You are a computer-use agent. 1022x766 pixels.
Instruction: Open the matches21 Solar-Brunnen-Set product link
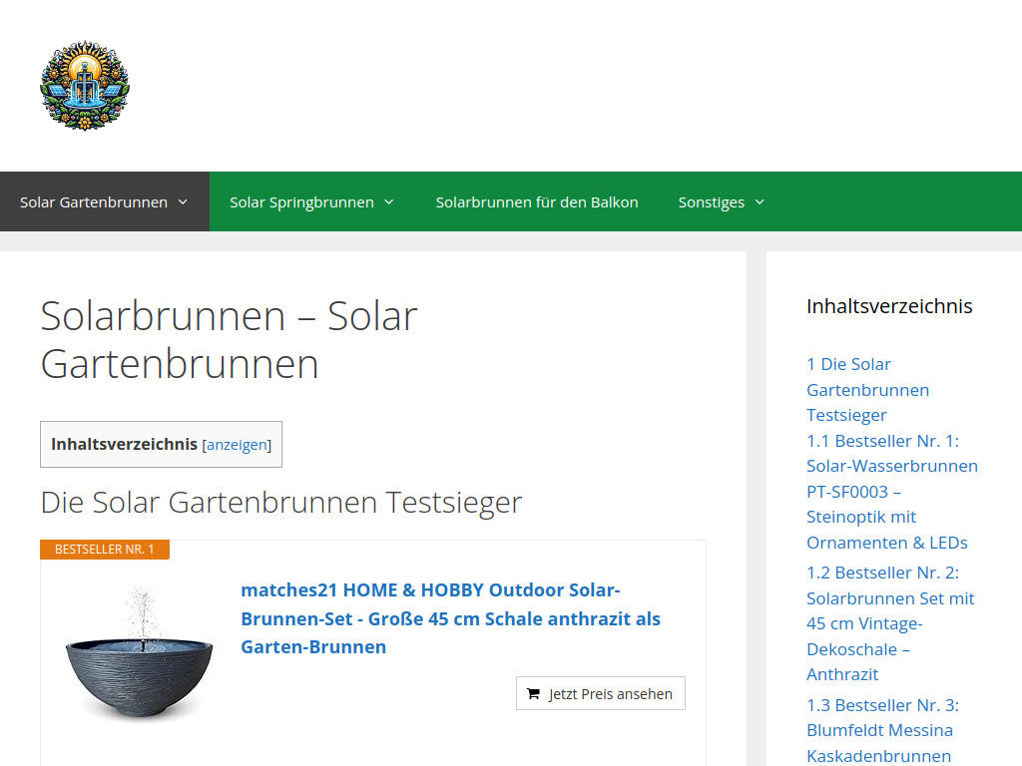pyautogui.click(x=449, y=618)
